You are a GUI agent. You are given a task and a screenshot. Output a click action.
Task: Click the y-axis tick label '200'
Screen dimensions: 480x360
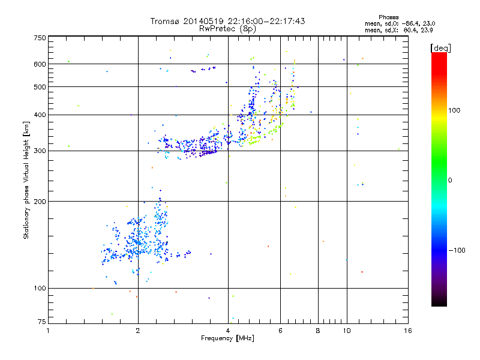click(40, 202)
